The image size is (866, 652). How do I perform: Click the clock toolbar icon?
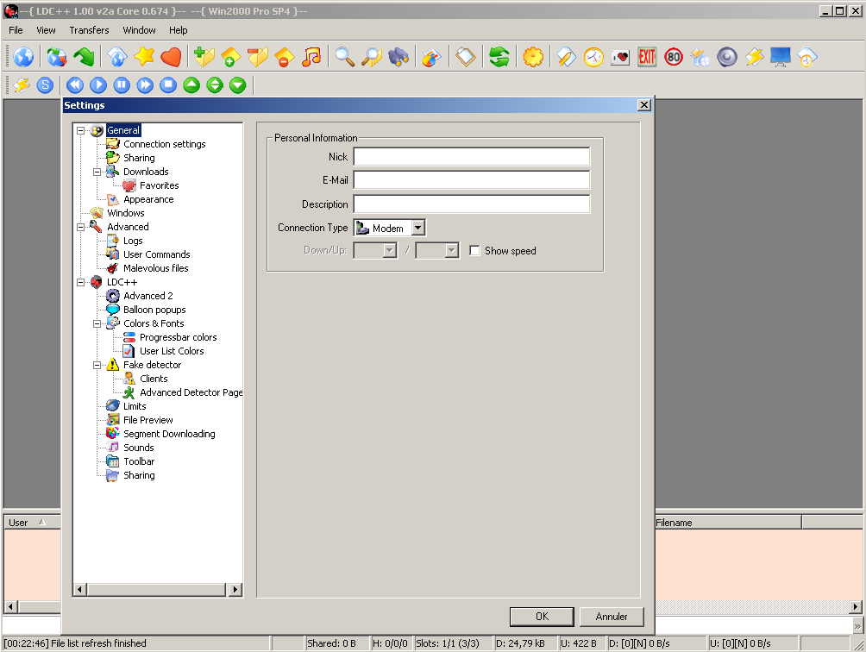(593, 57)
